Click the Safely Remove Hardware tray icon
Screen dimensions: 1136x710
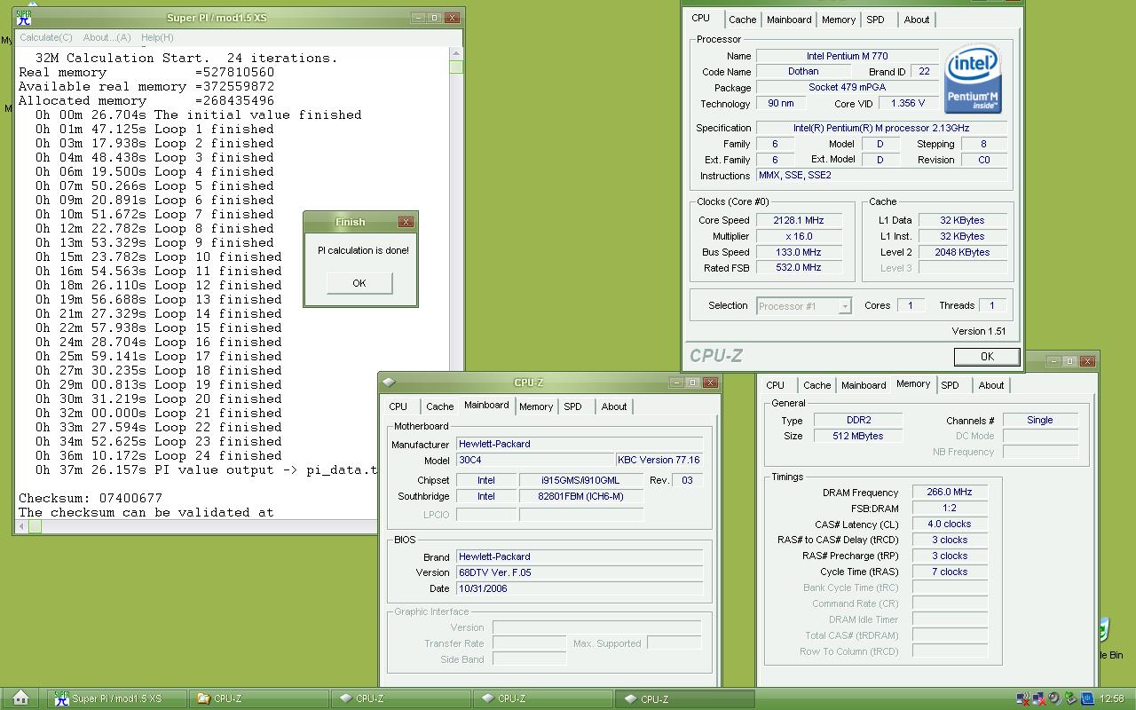(1070, 698)
